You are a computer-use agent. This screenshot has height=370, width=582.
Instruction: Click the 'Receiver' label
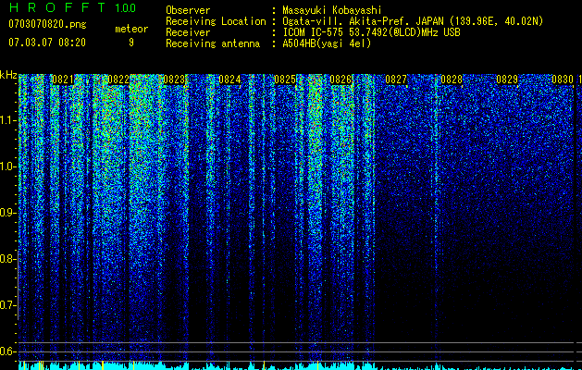[188, 32]
